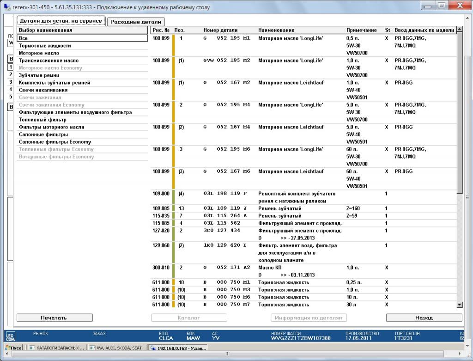Open 'КАТАЛОГИ ЗАПАСНЫХ ...' taskbar item
Image resolution: width=473 pixels, height=361 pixels.
[57, 348]
